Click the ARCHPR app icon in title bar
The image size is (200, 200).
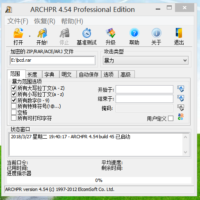(9, 9)
